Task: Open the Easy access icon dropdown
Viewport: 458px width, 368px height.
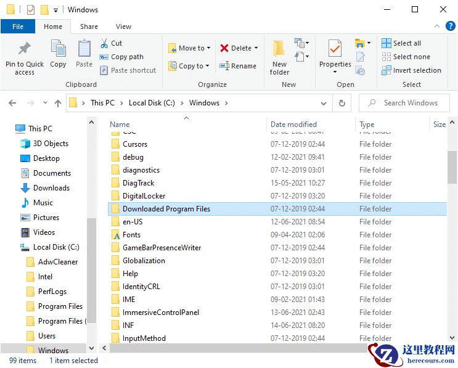Action: coord(301,56)
